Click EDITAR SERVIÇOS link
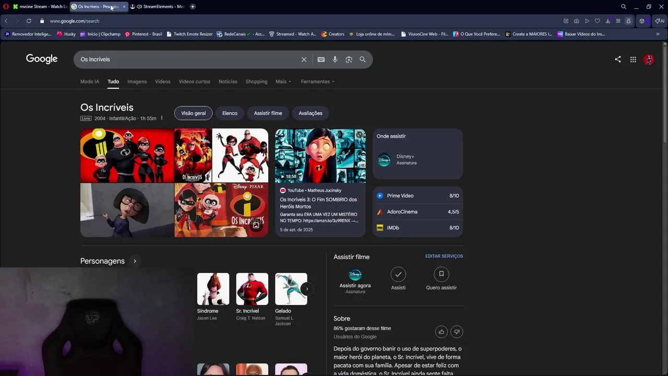668x376 pixels. 444,256
